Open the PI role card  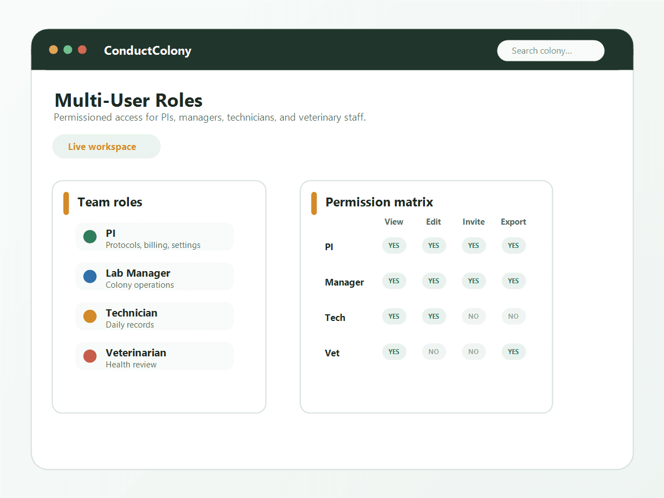[x=154, y=237]
